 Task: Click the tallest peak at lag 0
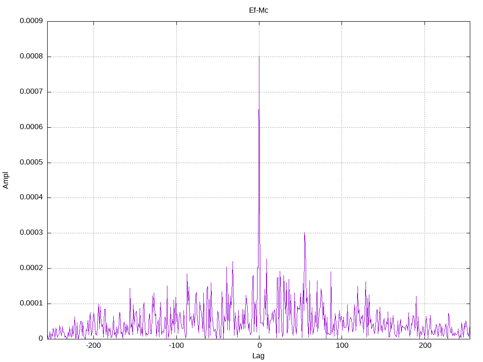[259, 57]
